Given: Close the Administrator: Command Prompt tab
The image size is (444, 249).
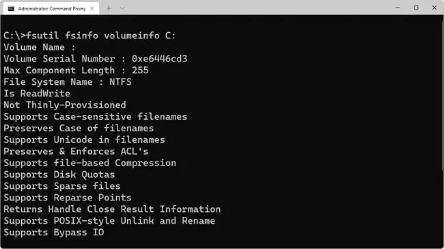Looking at the screenshot, I should click(x=92, y=8).
